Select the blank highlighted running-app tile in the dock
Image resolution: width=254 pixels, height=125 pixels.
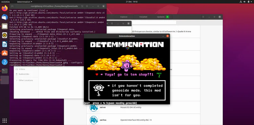click(x=5, y=80)
